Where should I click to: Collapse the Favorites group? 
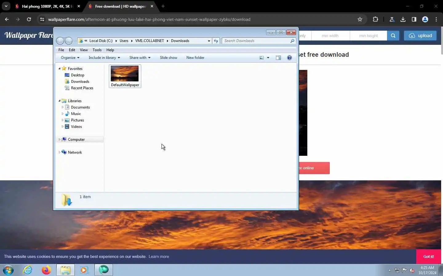click(59, 69)
